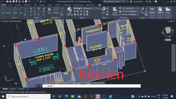
Task: Open the Clipboard panel button
Action: tap(160, 12)
